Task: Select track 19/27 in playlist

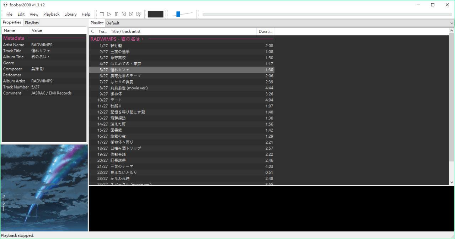Action: click(182, 154)
